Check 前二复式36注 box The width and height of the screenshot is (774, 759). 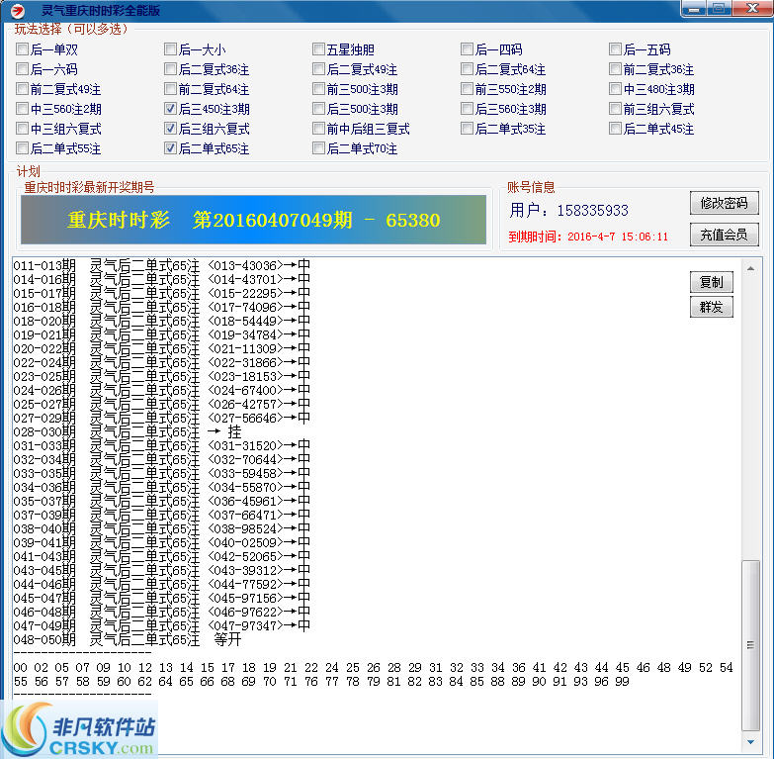click(615, 68)
